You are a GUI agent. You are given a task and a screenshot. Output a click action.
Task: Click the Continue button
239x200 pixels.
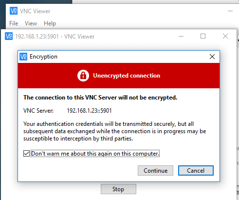pos(155,171)
